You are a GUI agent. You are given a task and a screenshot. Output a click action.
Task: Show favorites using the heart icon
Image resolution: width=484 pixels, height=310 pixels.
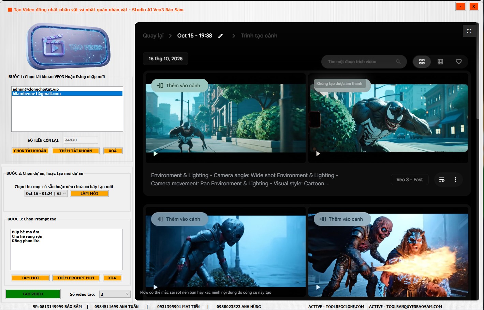pos(459,62)
